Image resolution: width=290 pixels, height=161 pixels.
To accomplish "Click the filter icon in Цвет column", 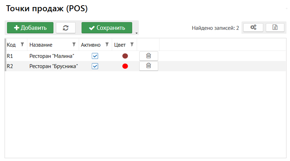I will point(132,45).
